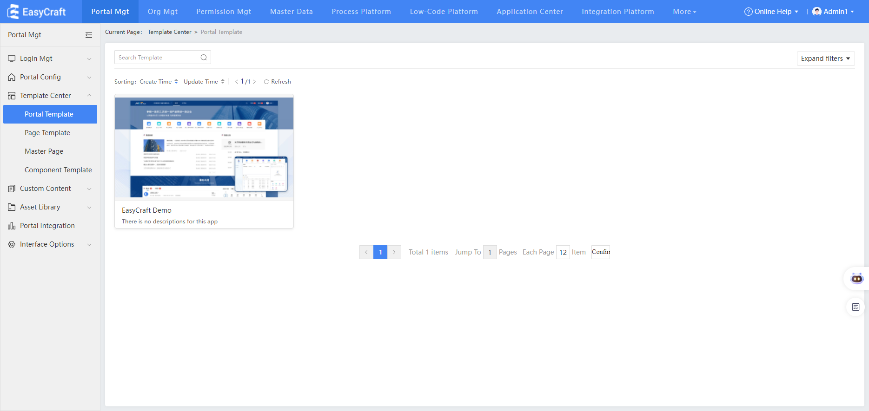This screenshot has height=411, width=869.
Task: Click the notes floating icon below robot
Action: coord(856,307)
